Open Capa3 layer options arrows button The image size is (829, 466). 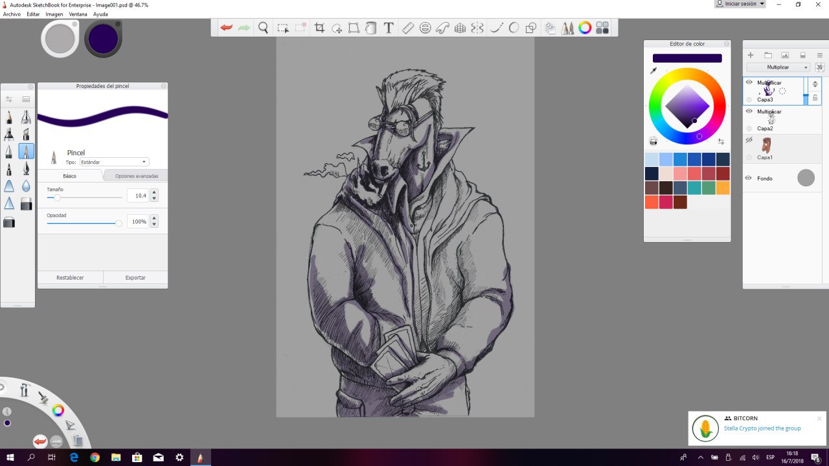(815, 84)
